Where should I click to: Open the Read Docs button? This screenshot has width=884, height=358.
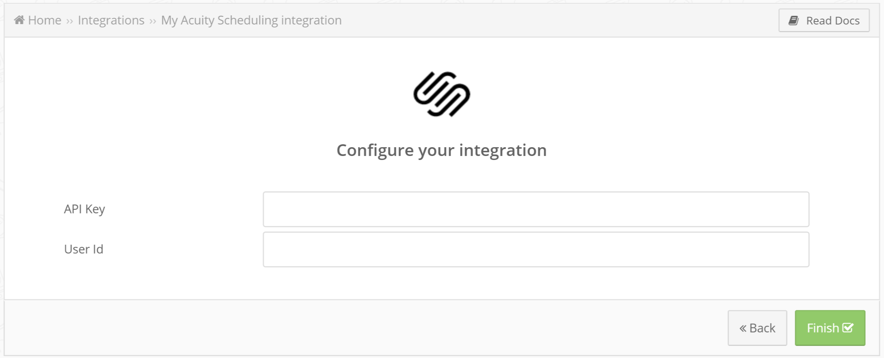click(x=824, y=20)
